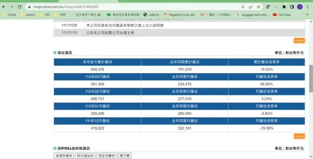The height and width of the screenshot is (159, 313).
Task: Select the growth rate -19.58%
Action: [x=266, y=128]
